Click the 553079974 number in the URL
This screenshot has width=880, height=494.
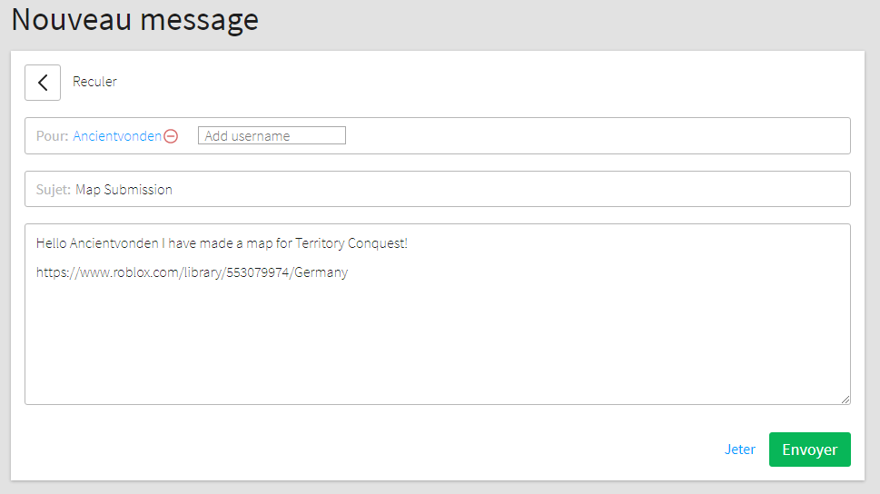click(x=258, y=272)
